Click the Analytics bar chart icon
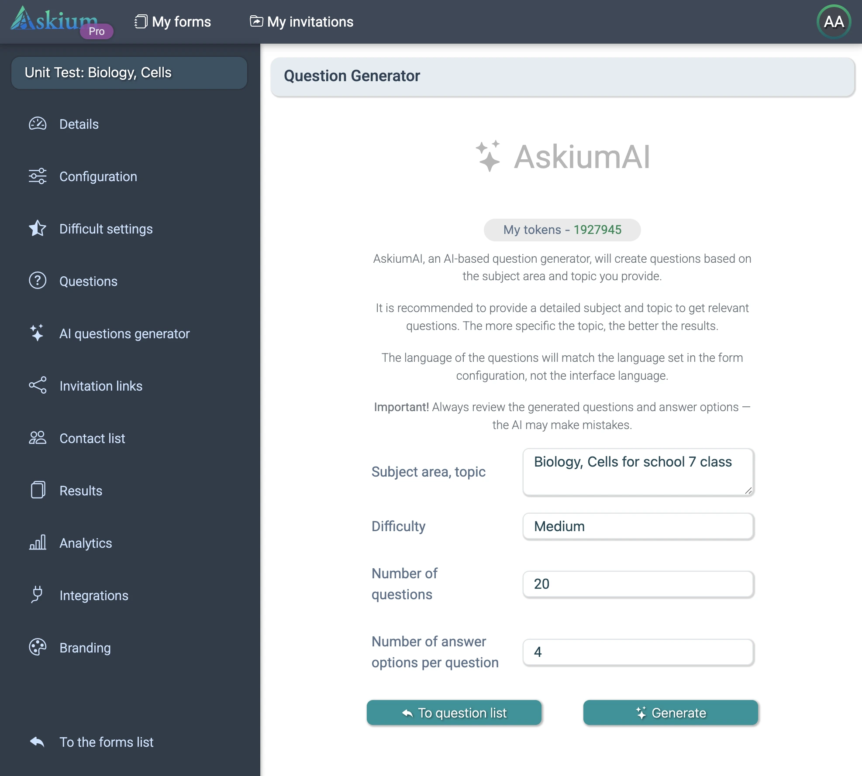 (38, 543)
